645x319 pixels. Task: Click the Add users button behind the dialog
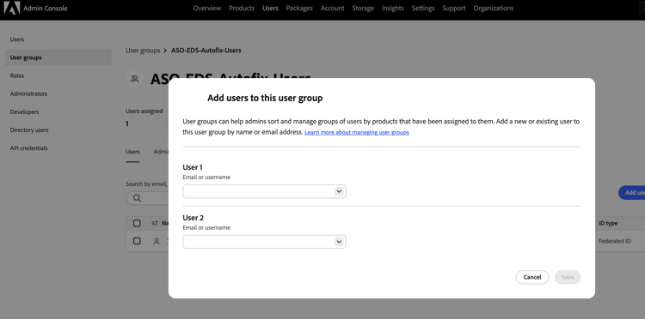(632, 193)
